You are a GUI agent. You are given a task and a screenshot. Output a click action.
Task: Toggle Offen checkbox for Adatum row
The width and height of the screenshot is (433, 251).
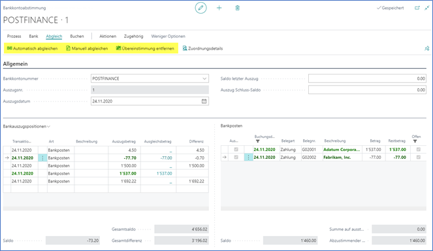[419, 149]
